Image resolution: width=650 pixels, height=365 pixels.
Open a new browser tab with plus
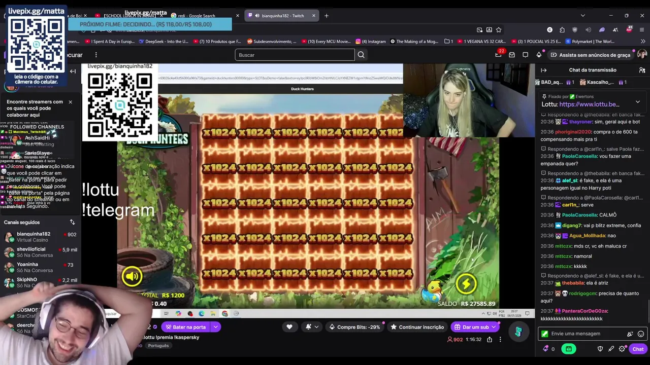pos(327,16)
